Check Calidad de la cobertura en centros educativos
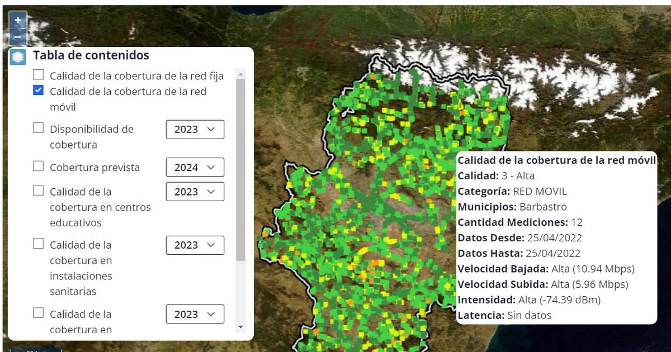Image resolution: width=671 pixels, height=352 pixels. click(x=38, y=190)
